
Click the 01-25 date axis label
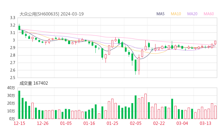pyautogui.click(x=112, y=123)
